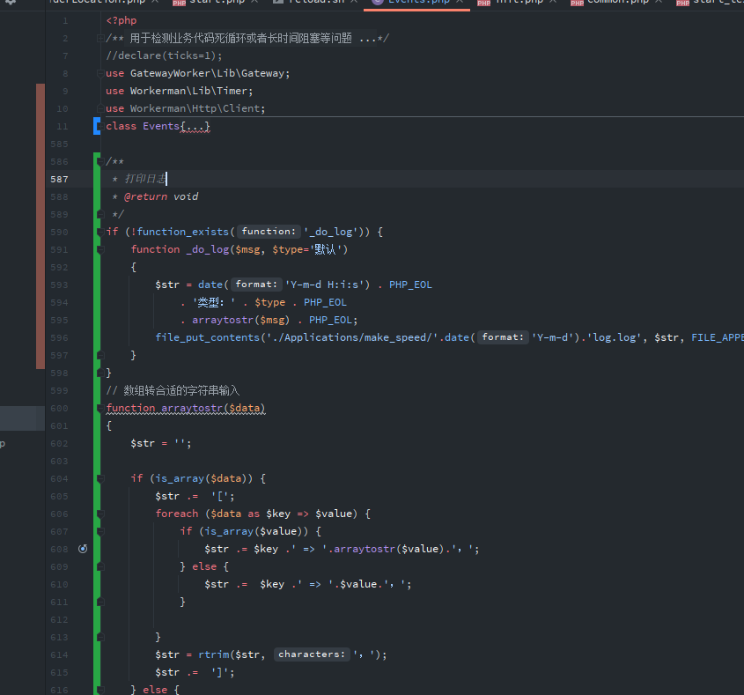Click the folded '...' placeholder in the line 2 comment
744x695 pixels.
pyautogui.click(x=368, y=39)
